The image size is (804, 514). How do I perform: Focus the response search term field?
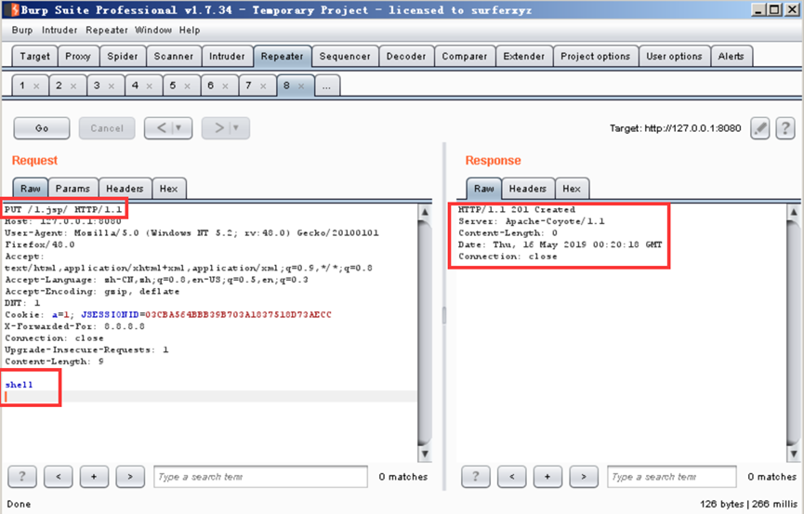point(672,477)
